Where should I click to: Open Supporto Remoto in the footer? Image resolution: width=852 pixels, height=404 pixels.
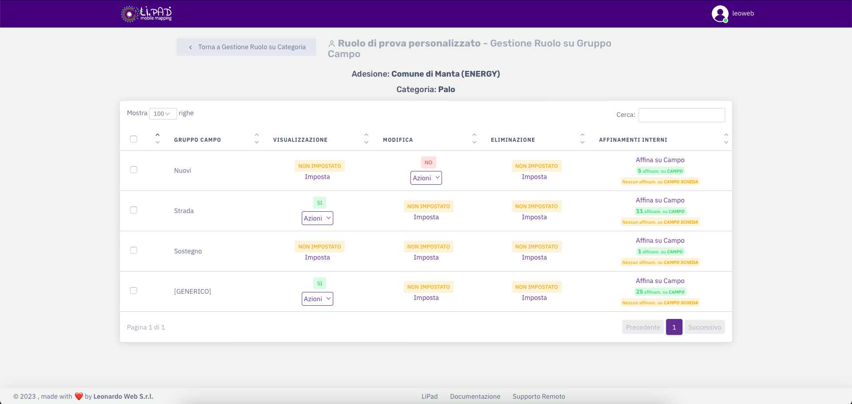coord(539,396)
